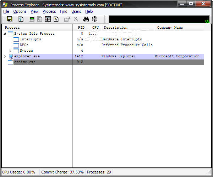Close the Process Explorer window
The width and height of the screenshot is (213, 177).
[x=203, y=4]
